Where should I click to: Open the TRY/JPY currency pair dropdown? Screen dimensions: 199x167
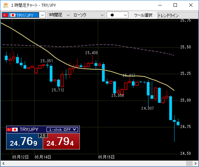click(42, 15)
